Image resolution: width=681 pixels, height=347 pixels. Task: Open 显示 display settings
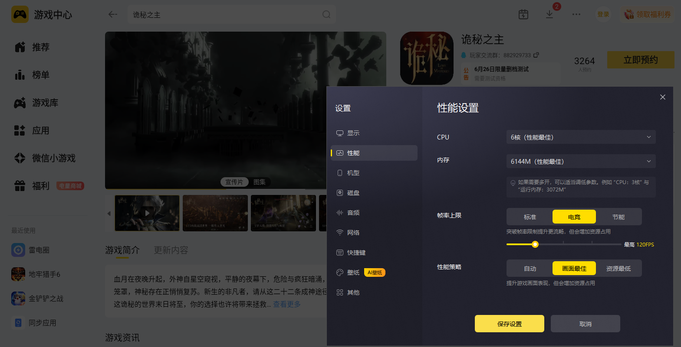click(x=374, y=133)
